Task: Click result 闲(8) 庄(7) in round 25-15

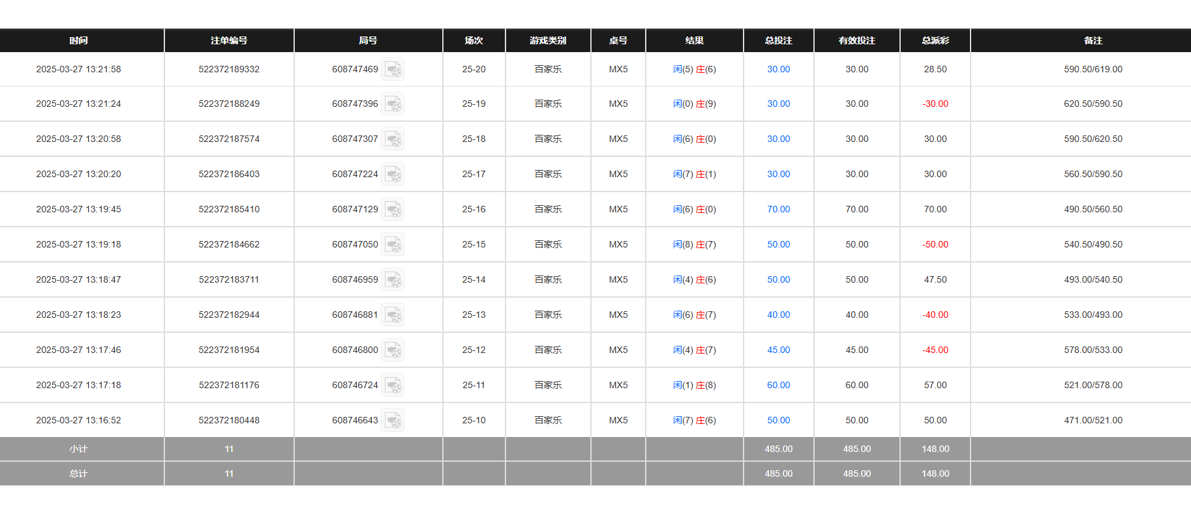Action: point(694,245)
